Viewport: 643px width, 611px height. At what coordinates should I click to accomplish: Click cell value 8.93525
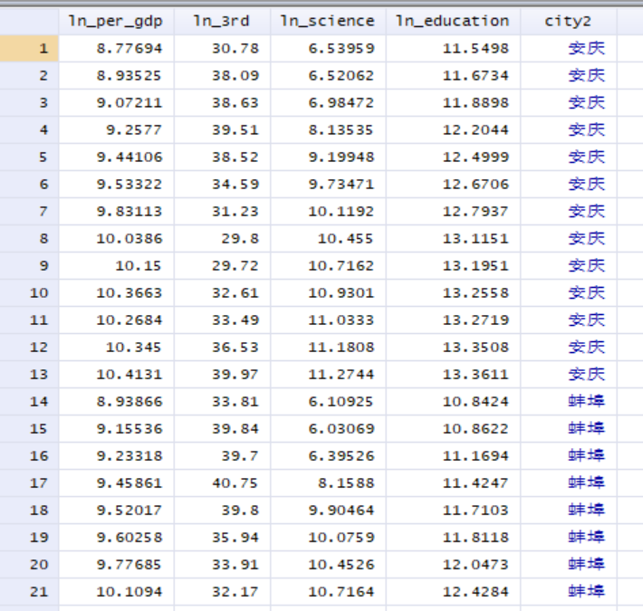130,75
